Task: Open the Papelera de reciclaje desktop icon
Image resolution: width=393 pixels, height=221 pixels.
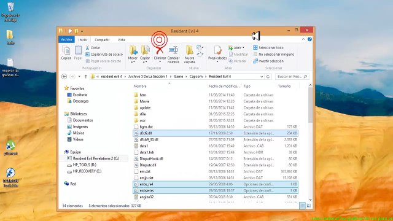Action: click(x=10, y=12)
